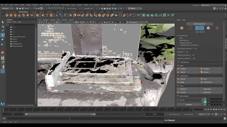The image size is (227, 127).
Task: Click the Multi-Cut knife icon on shelf
Action: 130,15
